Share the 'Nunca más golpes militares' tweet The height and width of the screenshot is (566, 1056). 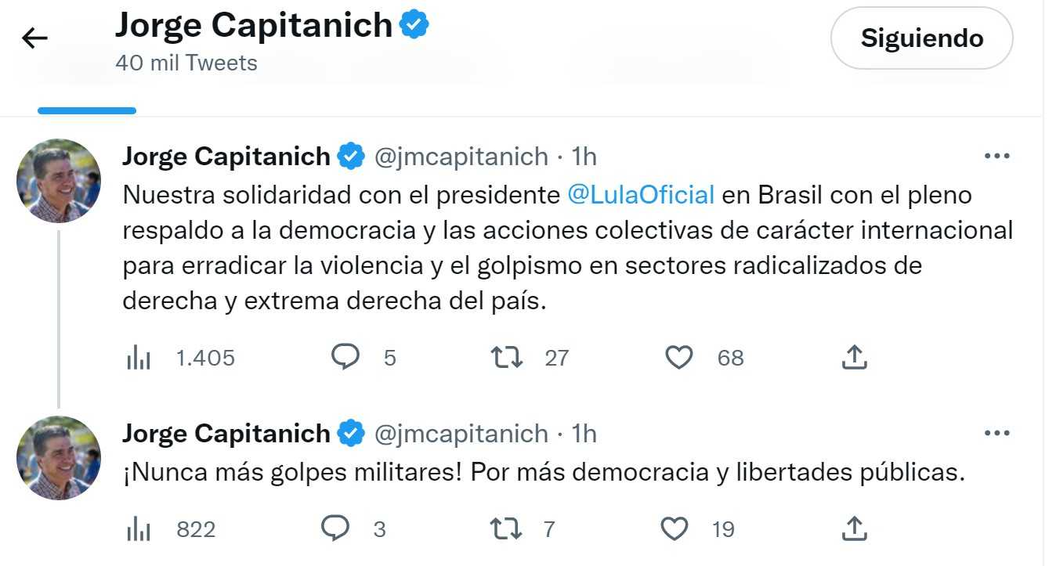854,529
